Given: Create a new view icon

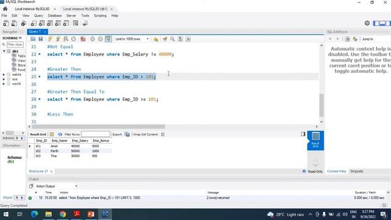Looking at the screenshot, I should pyautogui.click(x=50, y=23).
